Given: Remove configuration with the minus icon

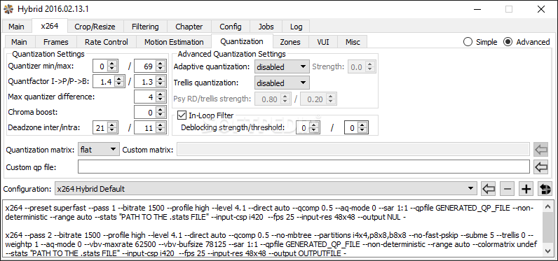Looking at the screenshot, I should [507, 189].
